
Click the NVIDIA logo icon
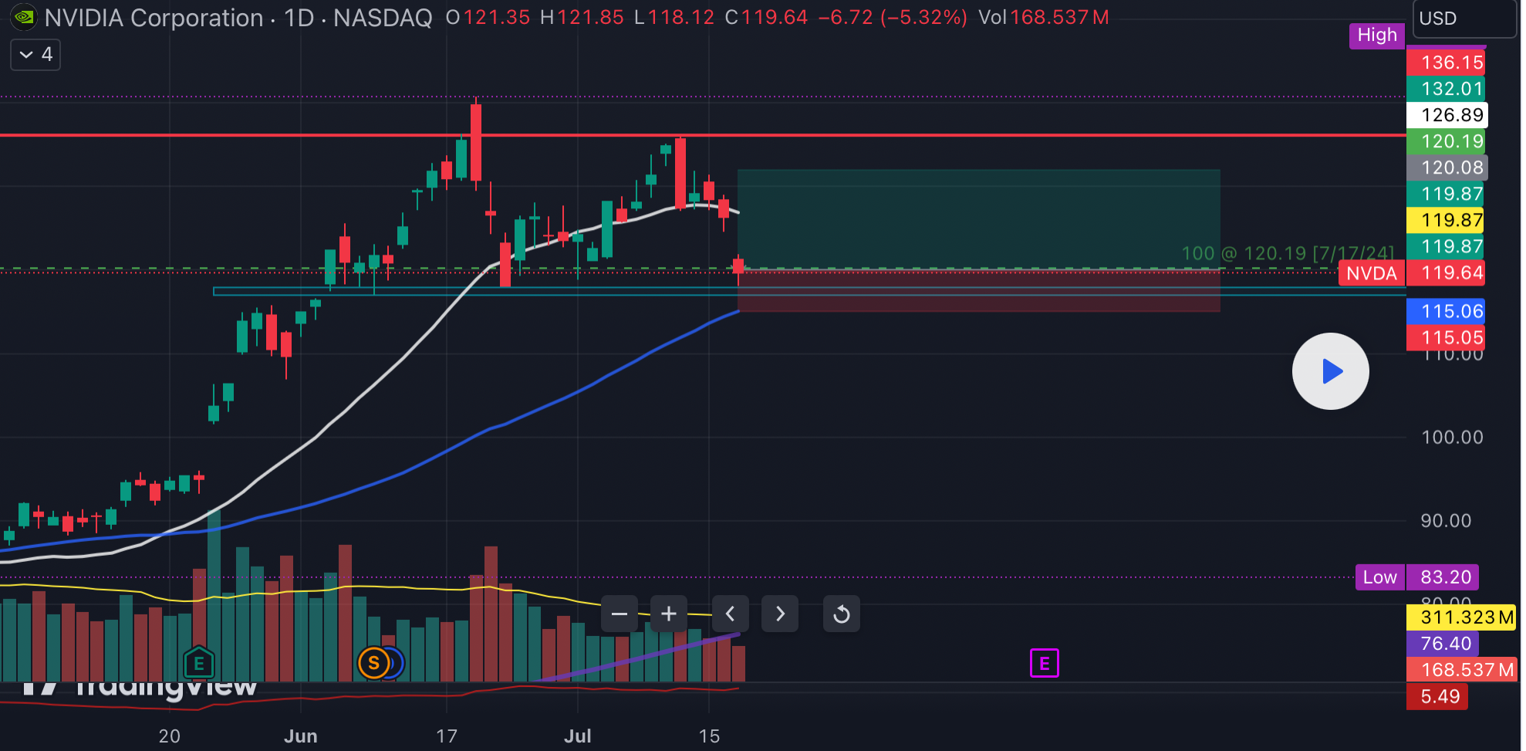point(24,17)
